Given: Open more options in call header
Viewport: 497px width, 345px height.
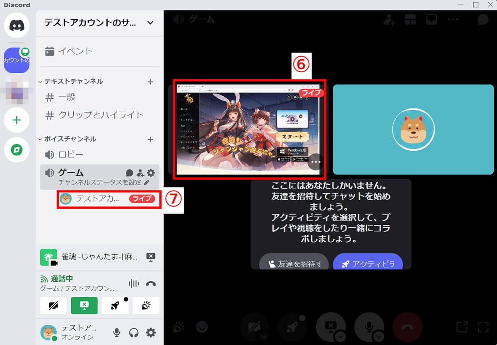Looking at the screenshot, I should tap(453, 19).
